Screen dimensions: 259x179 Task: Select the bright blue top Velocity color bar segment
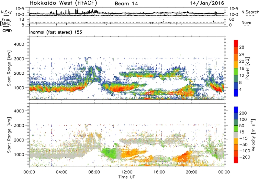click(236, 110)
